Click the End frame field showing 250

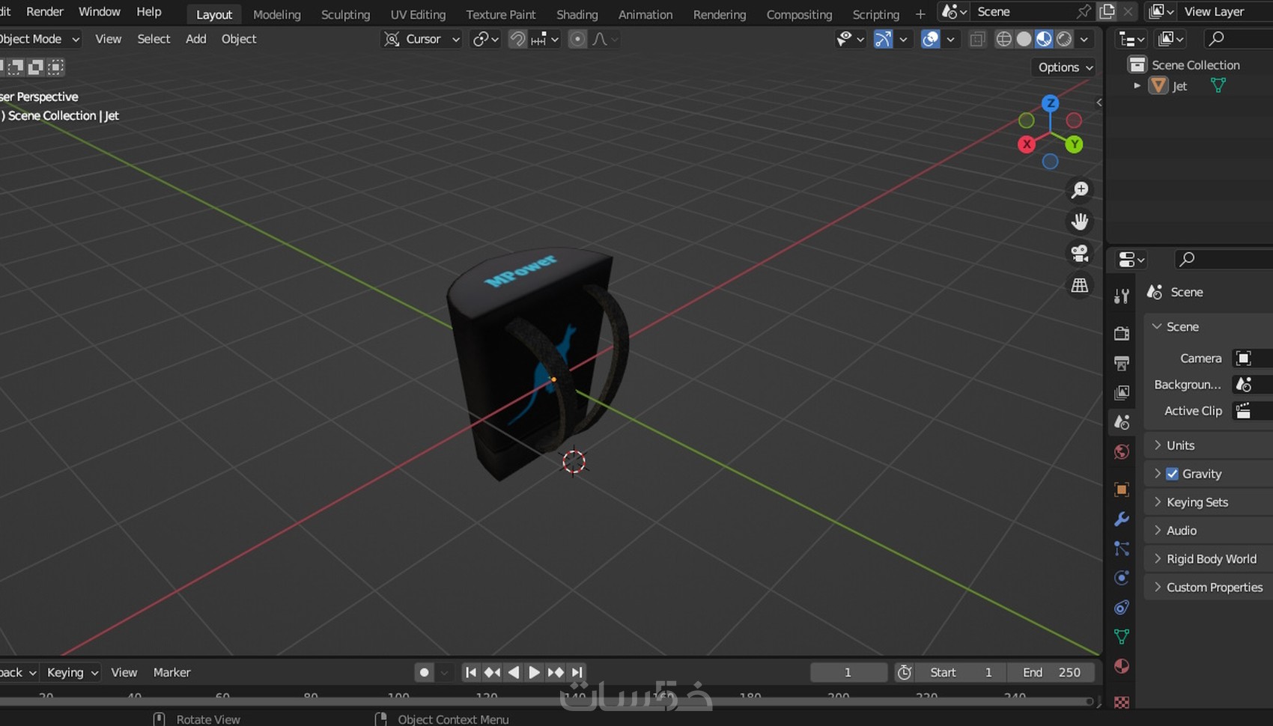coord(1051,672)
